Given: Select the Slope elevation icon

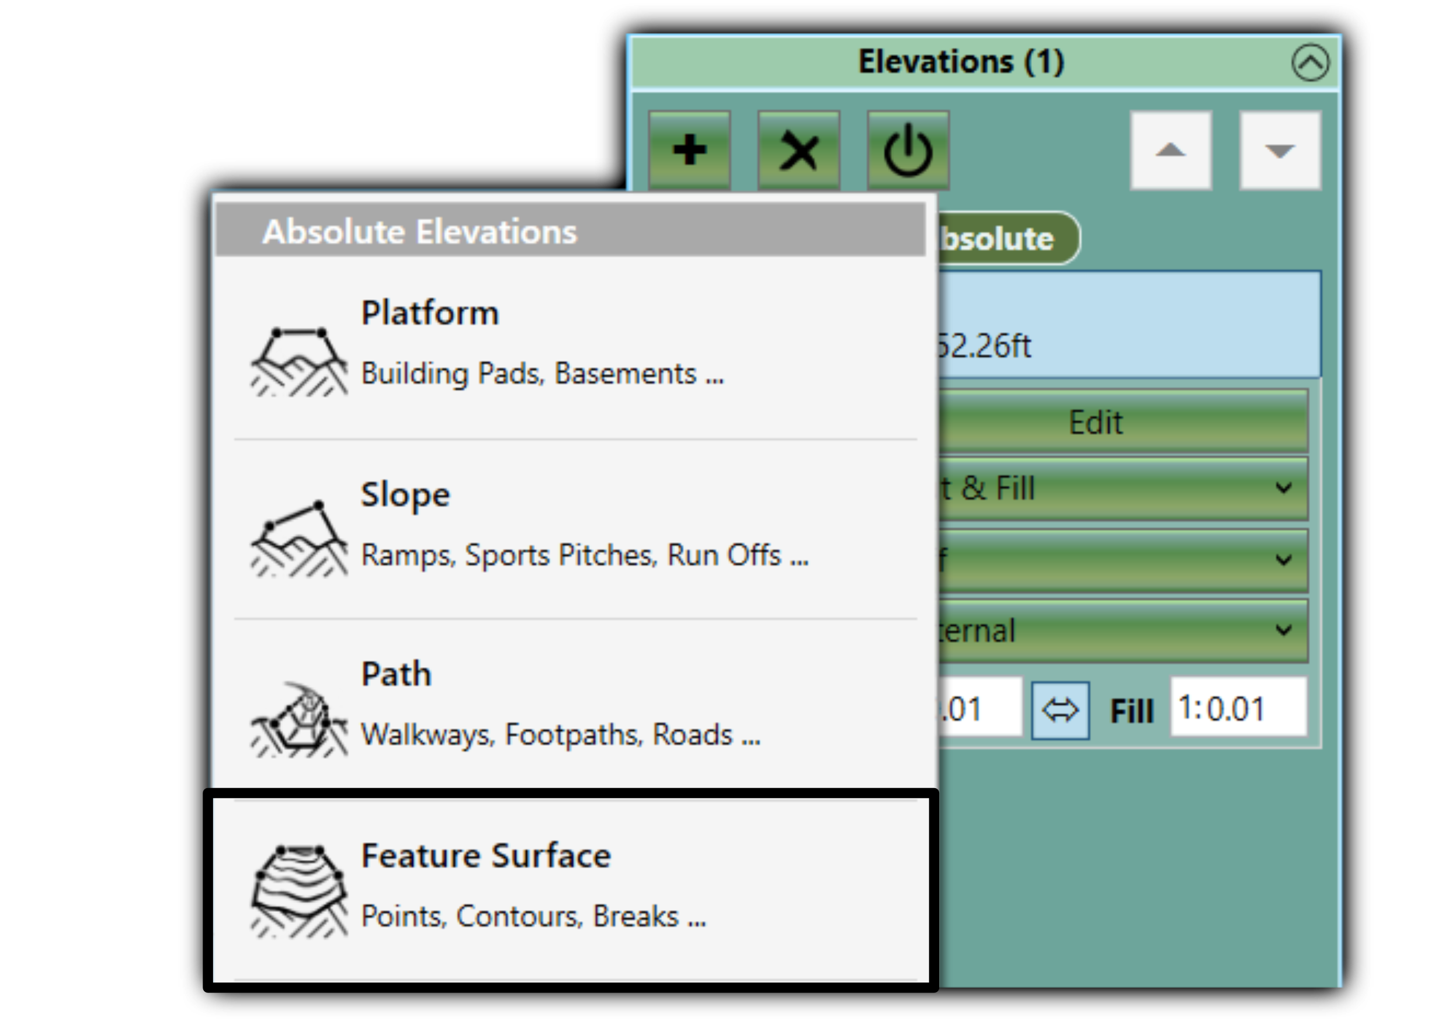Looking at the screenshot, I should (299, 539).
